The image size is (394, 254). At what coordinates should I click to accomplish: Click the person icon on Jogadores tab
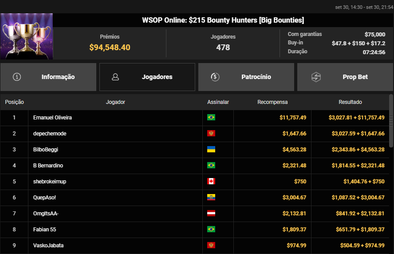coord(115,77)
